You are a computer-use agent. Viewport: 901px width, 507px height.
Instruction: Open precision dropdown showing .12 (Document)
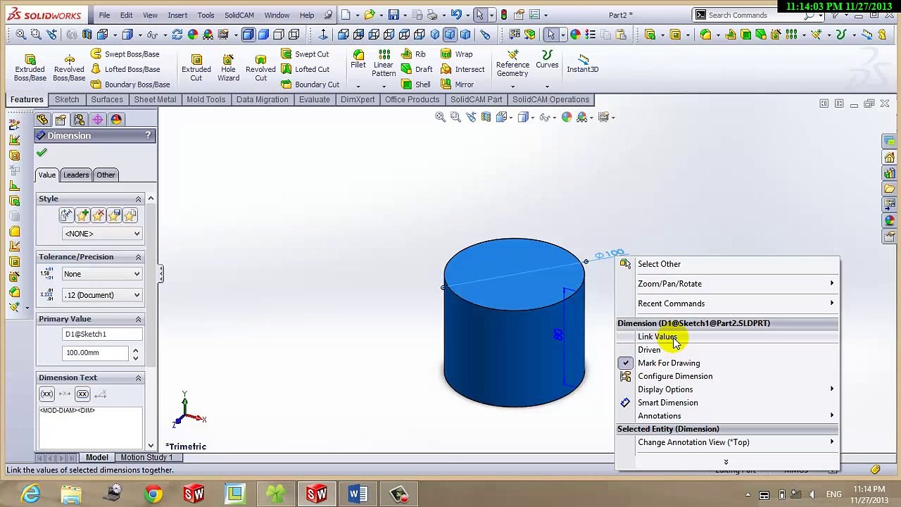(x=102, y=295)
